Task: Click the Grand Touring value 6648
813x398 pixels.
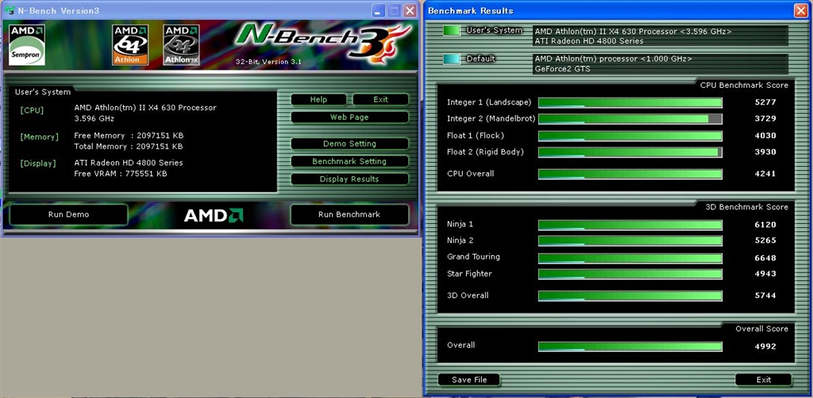Action: click(765, 257)
